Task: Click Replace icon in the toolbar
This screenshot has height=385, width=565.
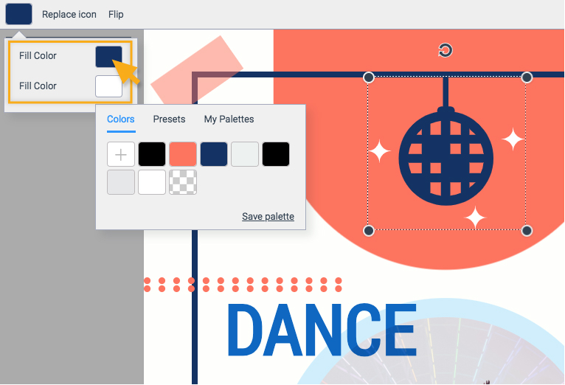Action: [x=69, y=15]
